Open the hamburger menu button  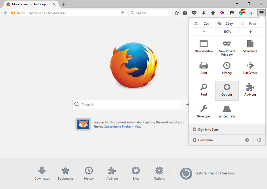coord(261,13)
